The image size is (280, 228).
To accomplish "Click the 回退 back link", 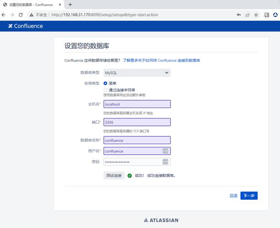I will pyautogui.click(x=234, y=196).
